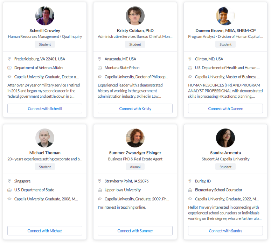Open Kristy Cobban's profile photo

point(135,16)
